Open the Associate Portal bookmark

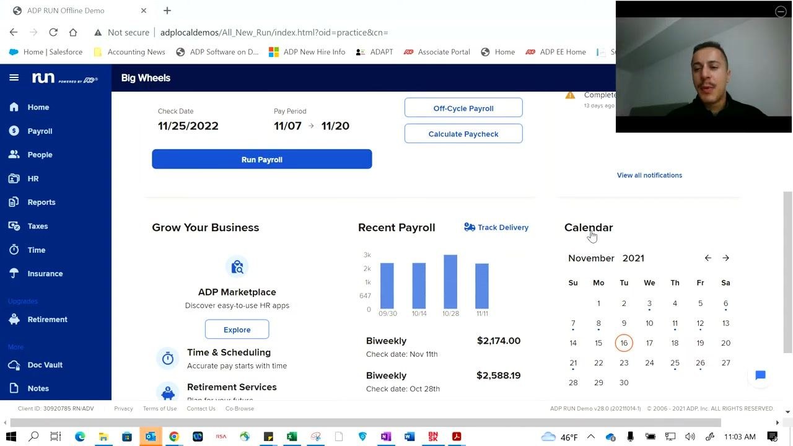tap(437, 52)
